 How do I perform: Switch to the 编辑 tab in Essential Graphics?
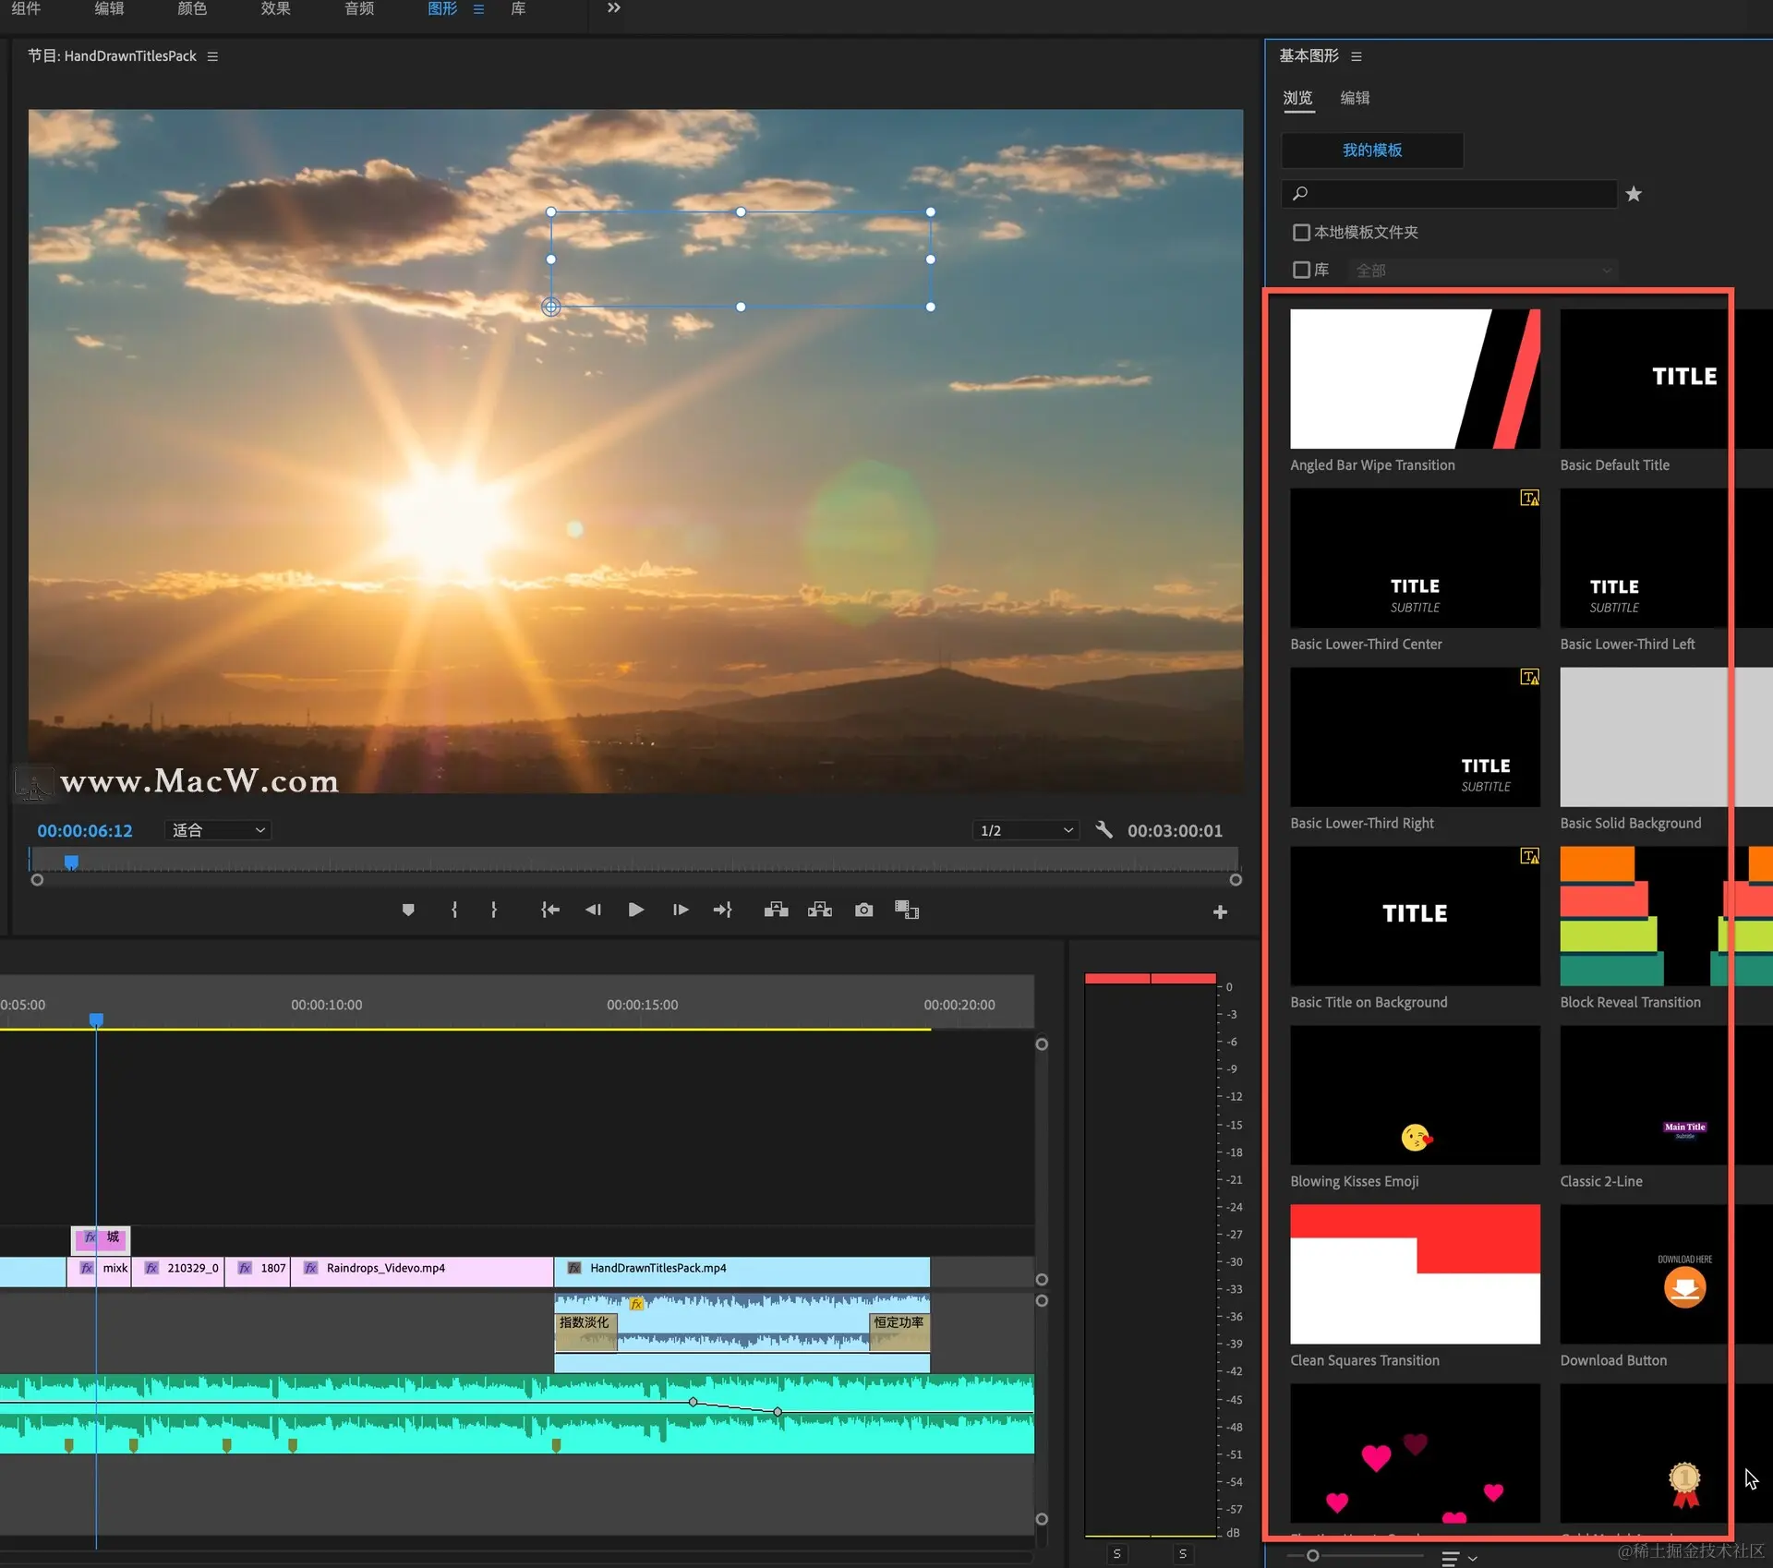[x=1355, y=98]
